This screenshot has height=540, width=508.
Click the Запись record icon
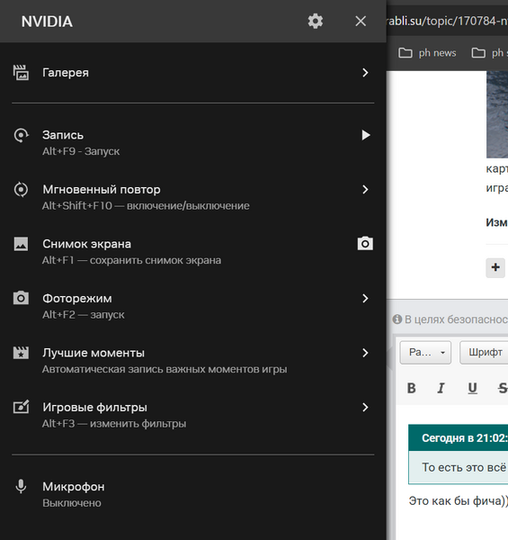point(21,135)
